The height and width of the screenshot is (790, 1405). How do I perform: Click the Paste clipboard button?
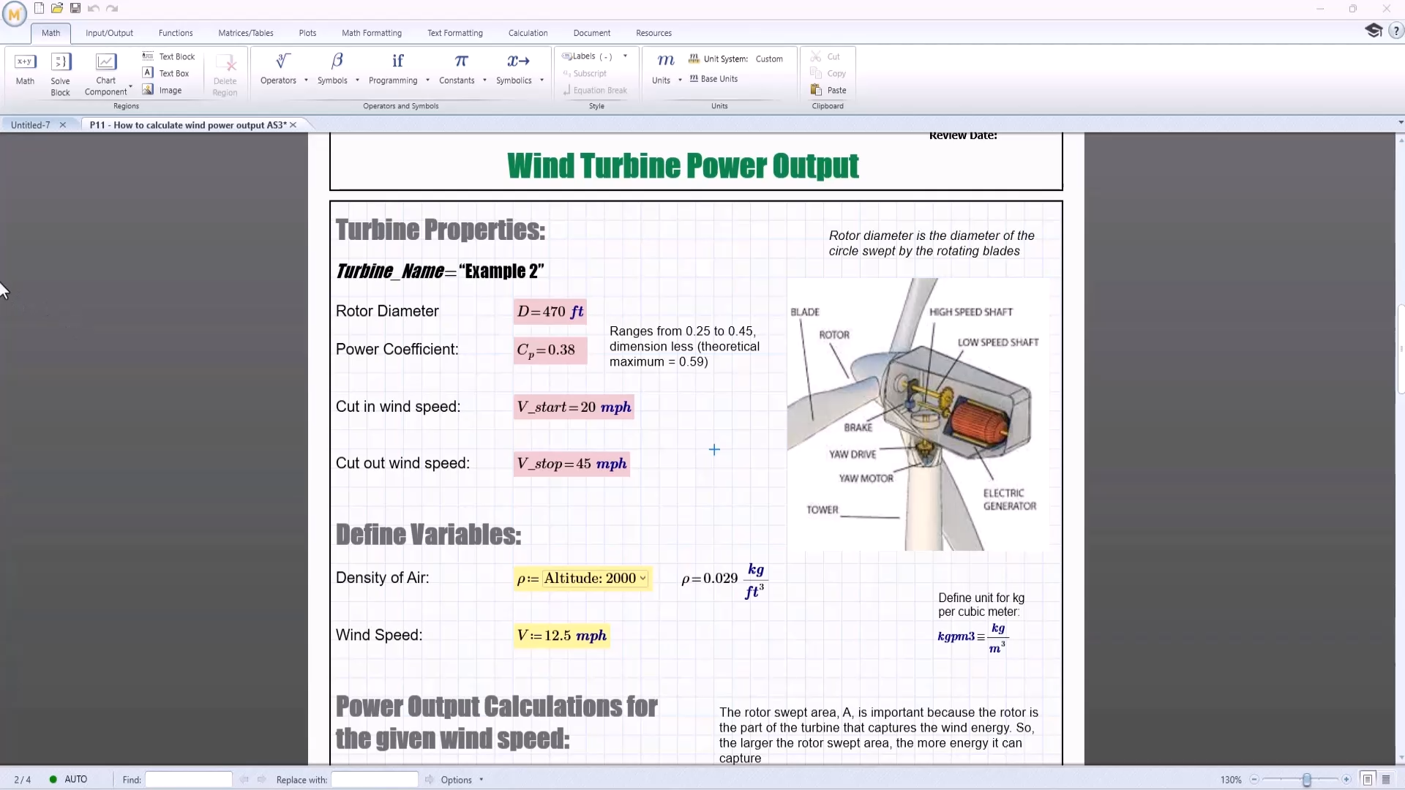click(x=828, y=90)
